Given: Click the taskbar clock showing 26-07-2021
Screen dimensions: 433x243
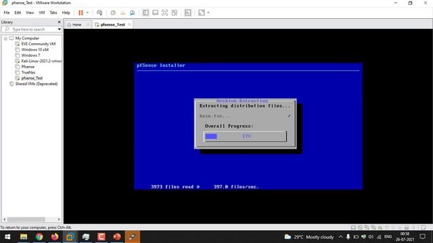Looking at the screenshot, I should click(x=405, y=237).
